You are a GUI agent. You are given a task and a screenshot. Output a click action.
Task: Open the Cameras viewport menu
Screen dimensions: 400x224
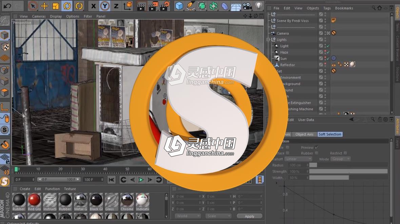39,16
